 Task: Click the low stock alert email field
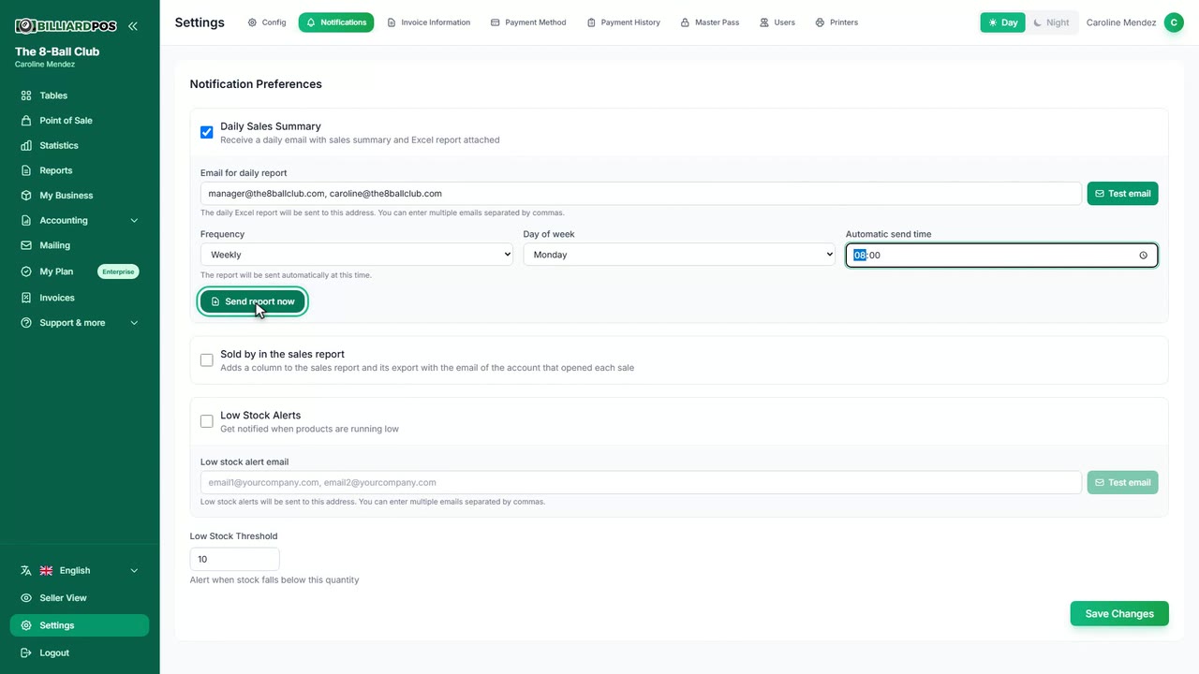coord(641,483)
